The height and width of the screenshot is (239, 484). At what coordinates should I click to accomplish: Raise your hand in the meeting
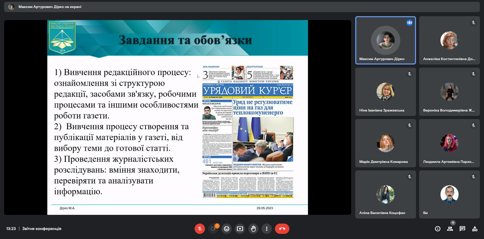(253, 229)
